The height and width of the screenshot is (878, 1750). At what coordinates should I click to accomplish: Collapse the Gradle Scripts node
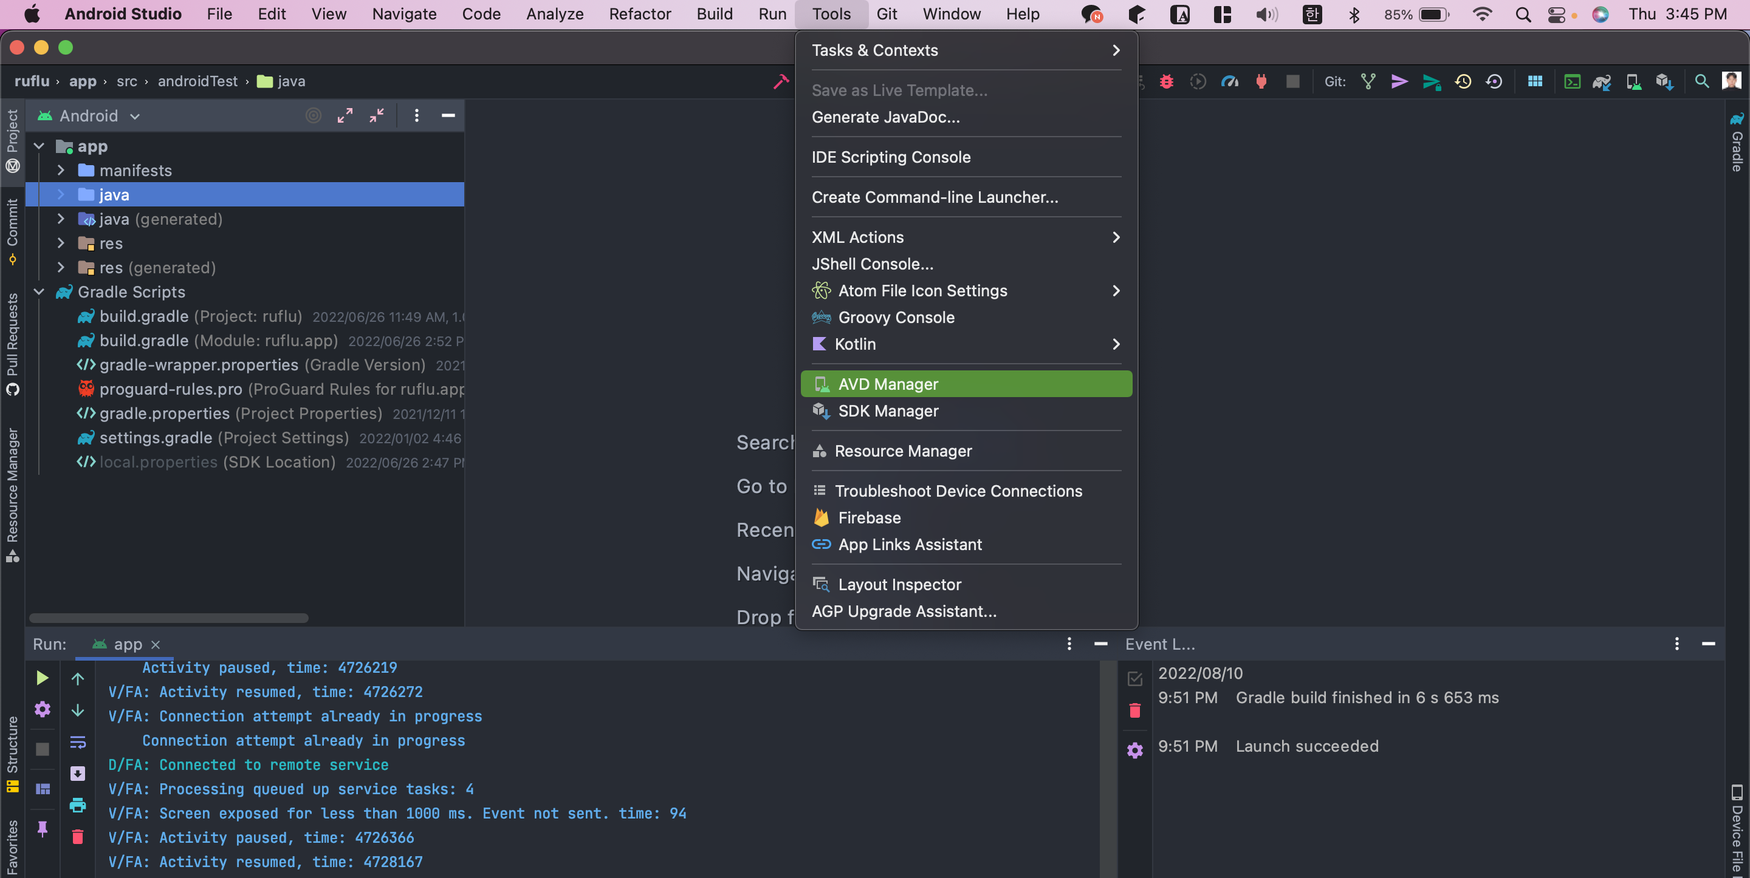39,291
